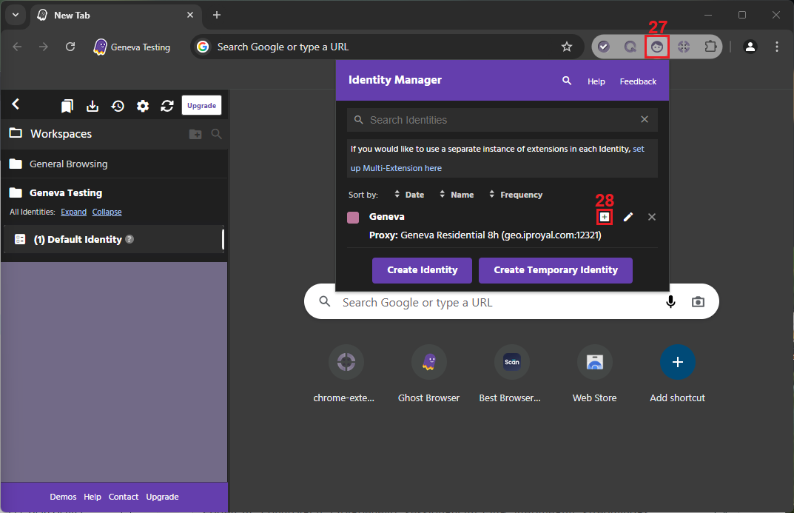Edit the Geneva identity with pencil icon
The image size is (794, 513).
click(x=628, y=217)
